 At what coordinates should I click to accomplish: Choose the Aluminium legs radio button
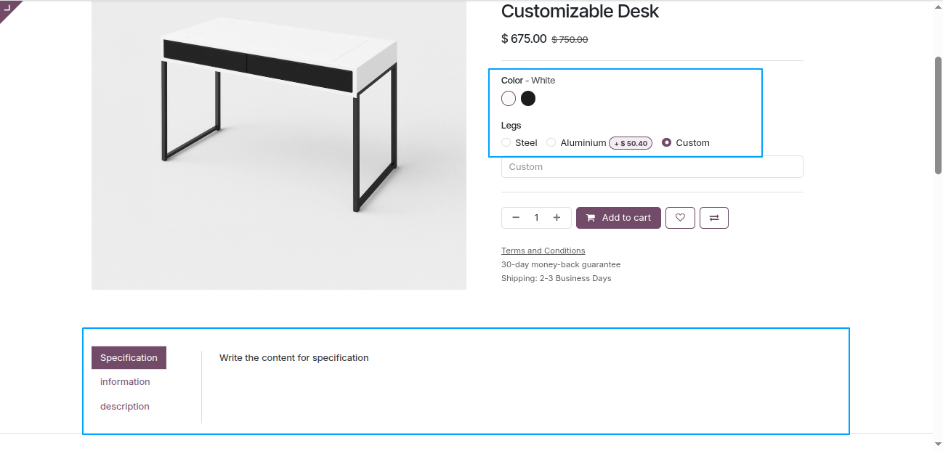coord(551,143)
